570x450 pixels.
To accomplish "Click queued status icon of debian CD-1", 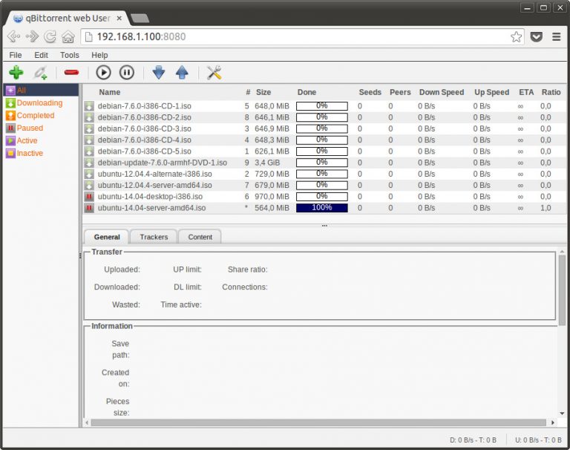I will pyautogui.click(x=89, y=106).
